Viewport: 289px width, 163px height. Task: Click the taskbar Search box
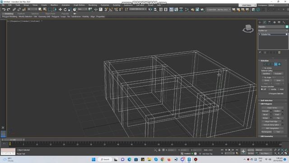tap(105, 159)
